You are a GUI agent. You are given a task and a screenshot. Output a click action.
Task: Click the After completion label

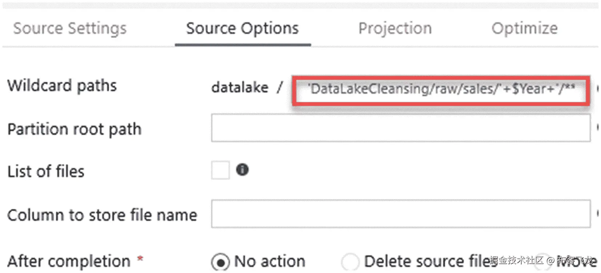(69, 261)
